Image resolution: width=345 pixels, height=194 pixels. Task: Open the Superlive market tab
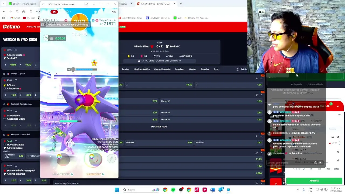click(205, 69)
